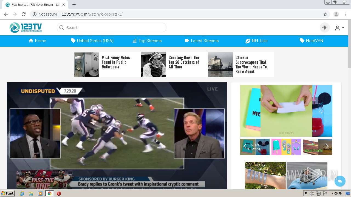Select the Now Playing video thumbnail
Viewport: 351px width, 197px height.
255,147
